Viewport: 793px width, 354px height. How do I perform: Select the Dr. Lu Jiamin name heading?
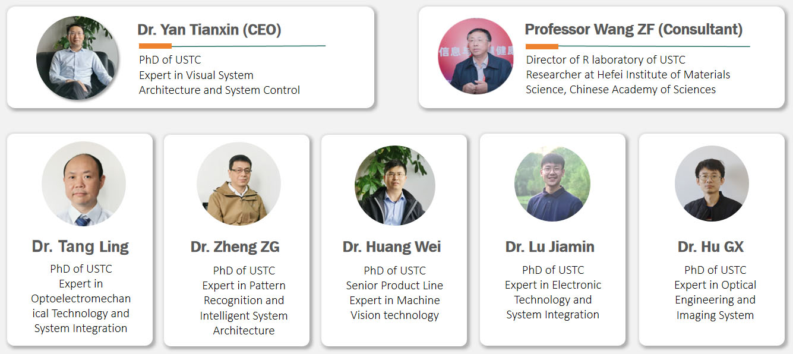(550, 246)
